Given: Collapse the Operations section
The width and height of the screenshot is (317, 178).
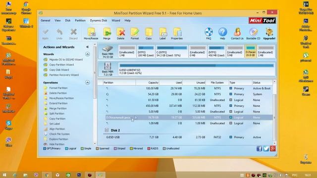Looking at the screenshot, I should click(x=87, y=83).
